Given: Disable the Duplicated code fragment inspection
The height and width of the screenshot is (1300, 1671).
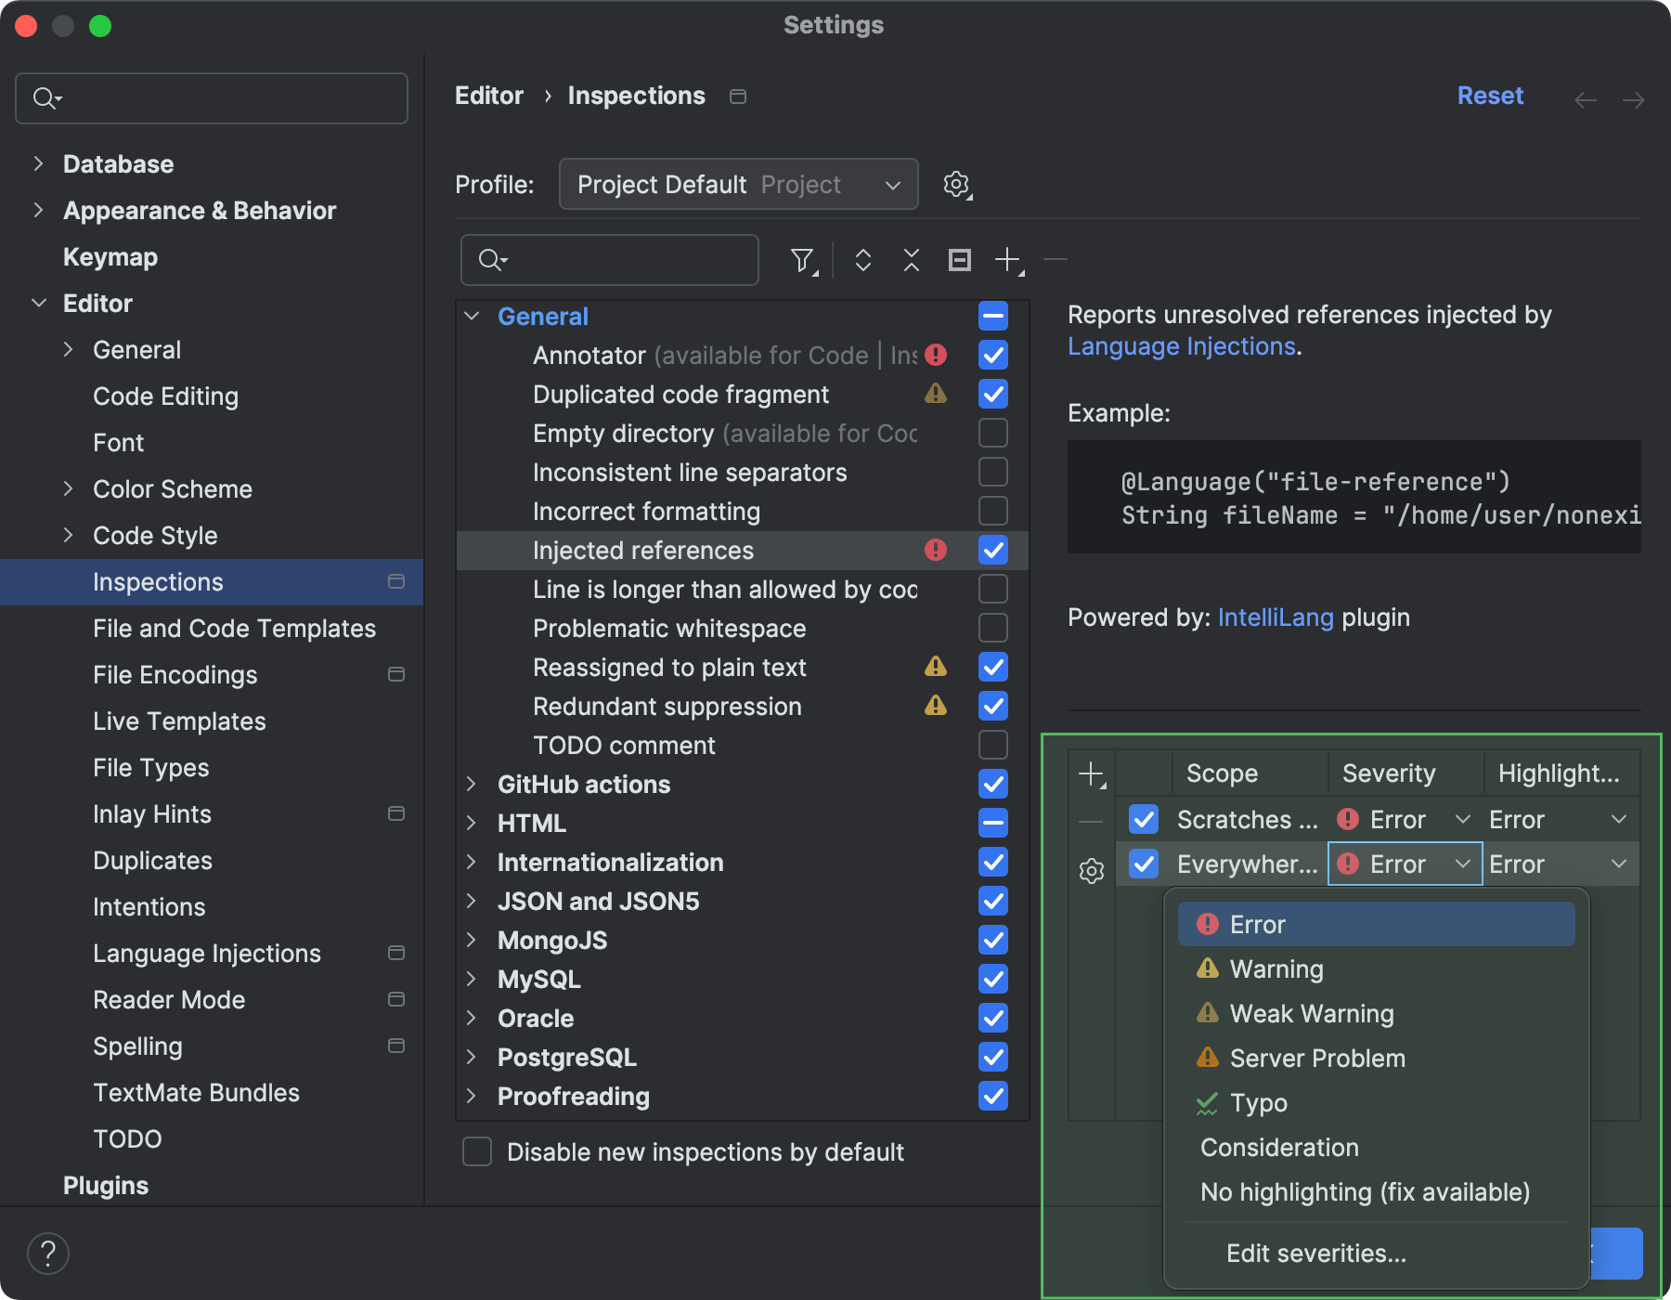Looking at the screenshot, I should pyautogui.click(x=993, y=394).
